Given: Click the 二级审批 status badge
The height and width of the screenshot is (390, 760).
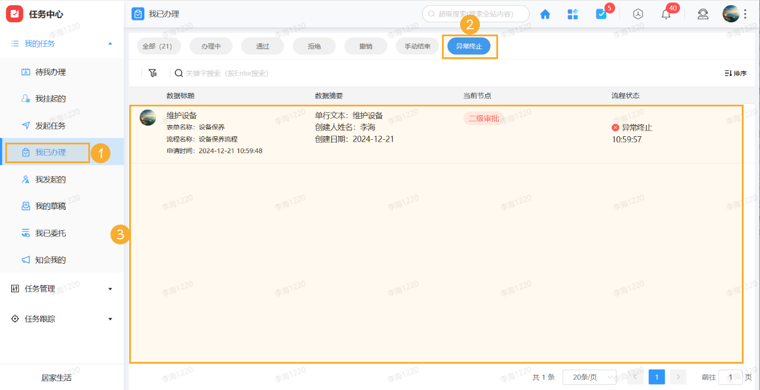Looking at the screenshot, I should (484, 118).
